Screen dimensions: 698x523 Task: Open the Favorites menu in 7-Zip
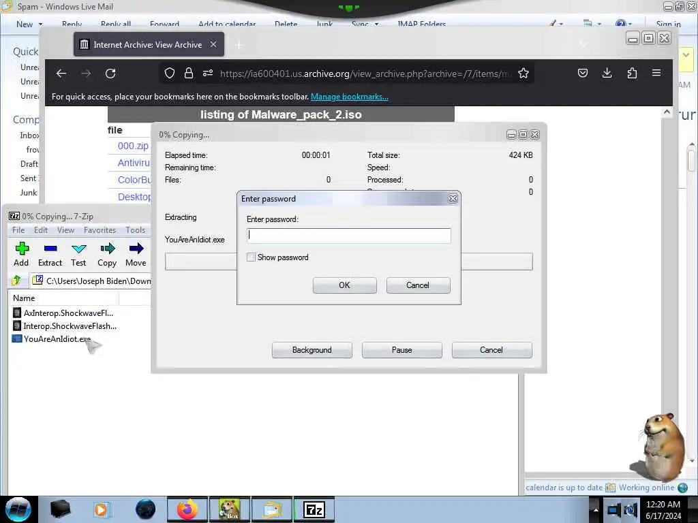tap(100, 230)
